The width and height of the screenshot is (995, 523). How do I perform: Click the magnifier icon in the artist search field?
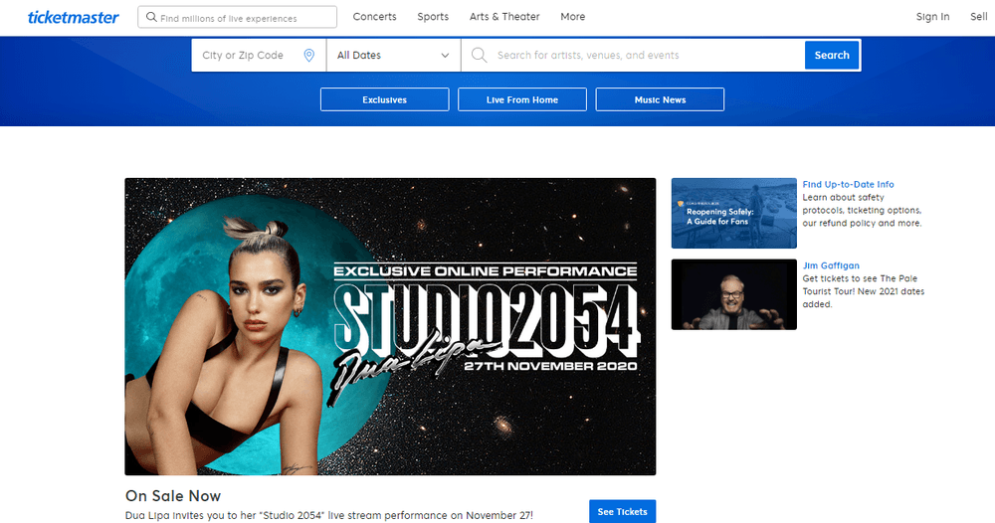pyautogui.click(x=480, y=55)
